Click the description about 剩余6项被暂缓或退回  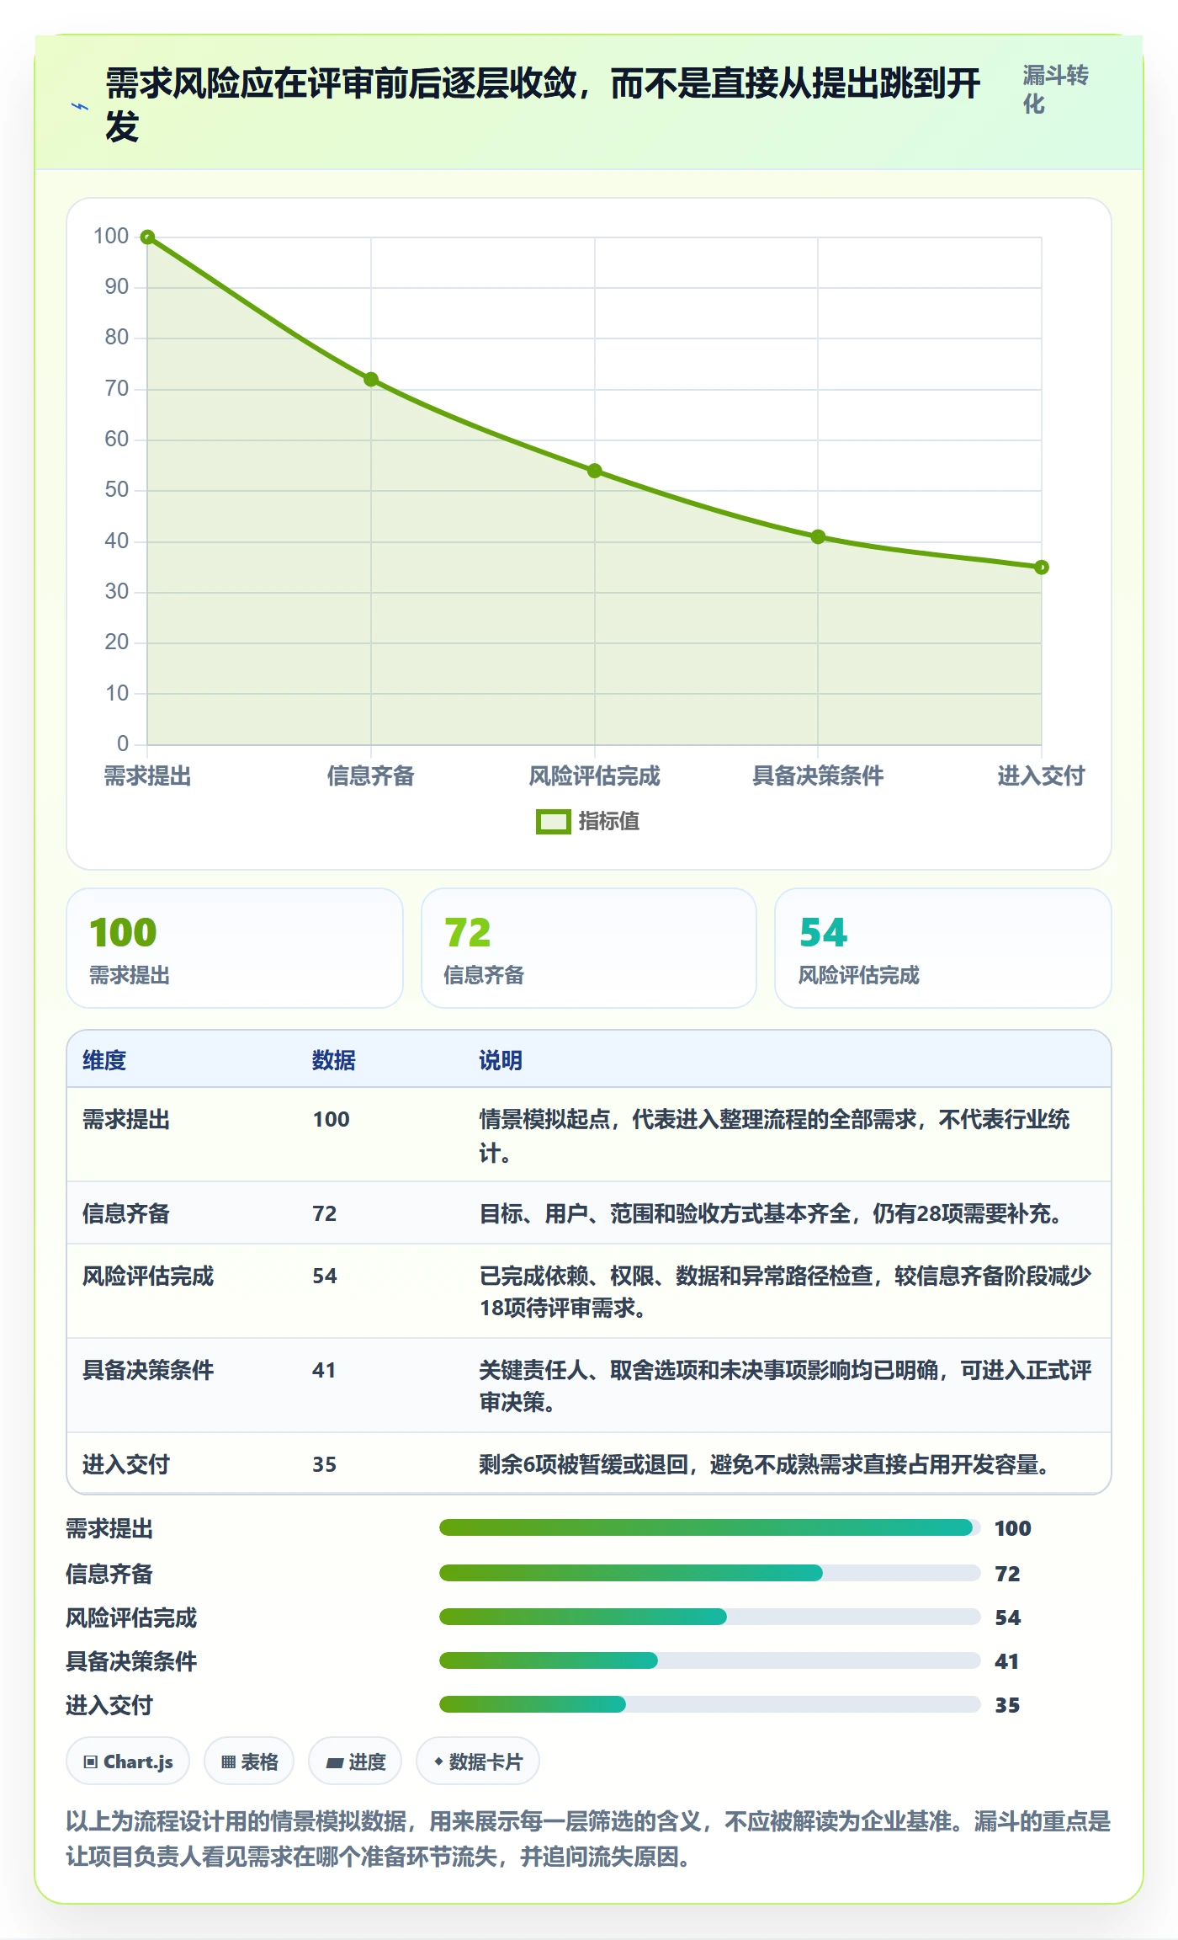click(x=767, y=1464)
